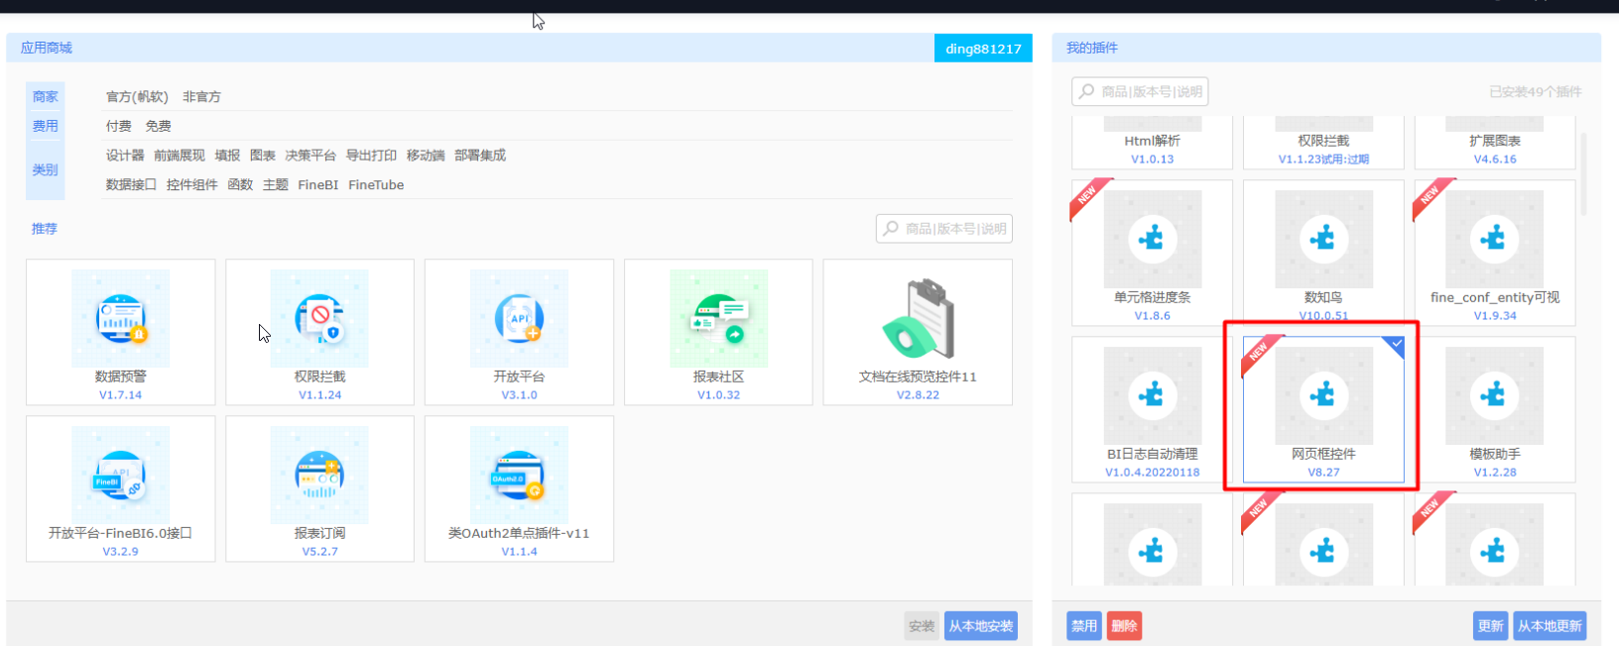Click the 从本地更新 button
This screenshot has width=1619, height=646.
(1550, 626)
